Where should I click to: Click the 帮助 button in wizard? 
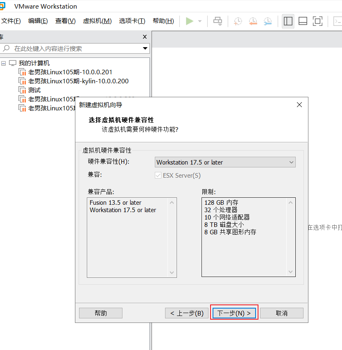click(x=101, y=313)
